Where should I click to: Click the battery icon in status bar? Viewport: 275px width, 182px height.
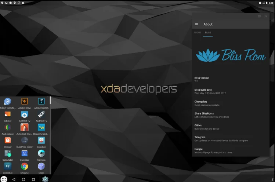coord(267,3)
